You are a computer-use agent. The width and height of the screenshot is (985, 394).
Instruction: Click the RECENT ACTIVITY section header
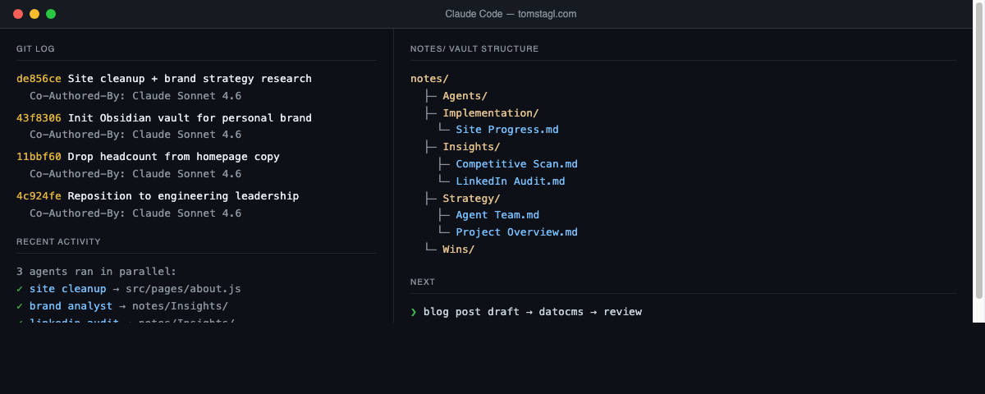[x=58, y=241]
